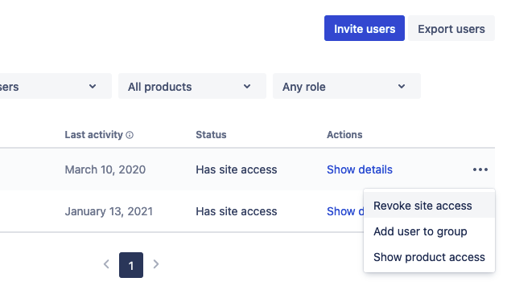This screenshot has height=294, width=507.
Task: Open the partially visible users filter dropdown
Action: 56,86
